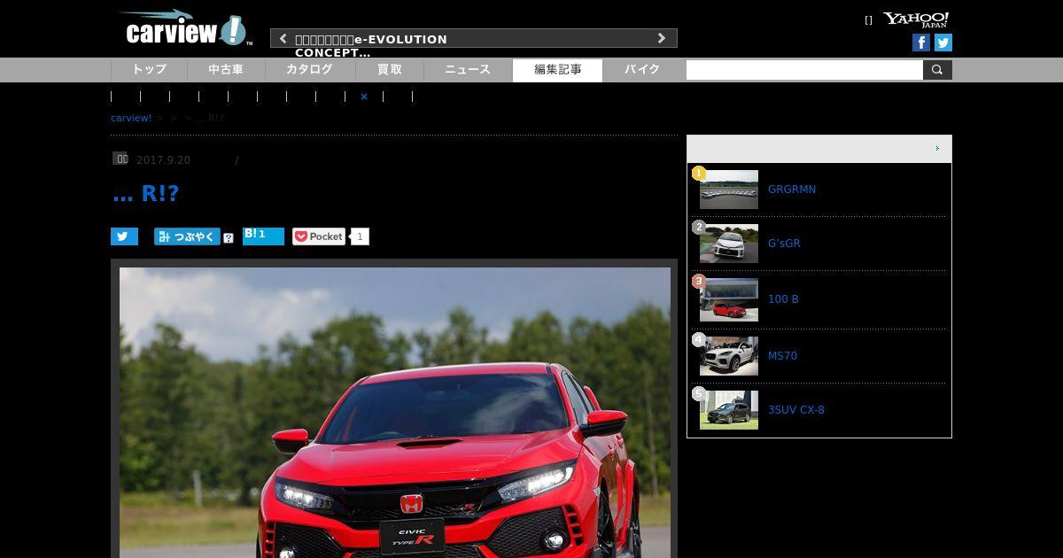Open 3SUV CX-8 ranking link
1063x558 pixels.
796,410
